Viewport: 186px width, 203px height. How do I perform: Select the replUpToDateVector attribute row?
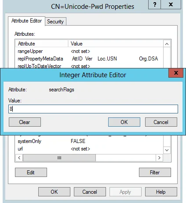pos(89,66)
